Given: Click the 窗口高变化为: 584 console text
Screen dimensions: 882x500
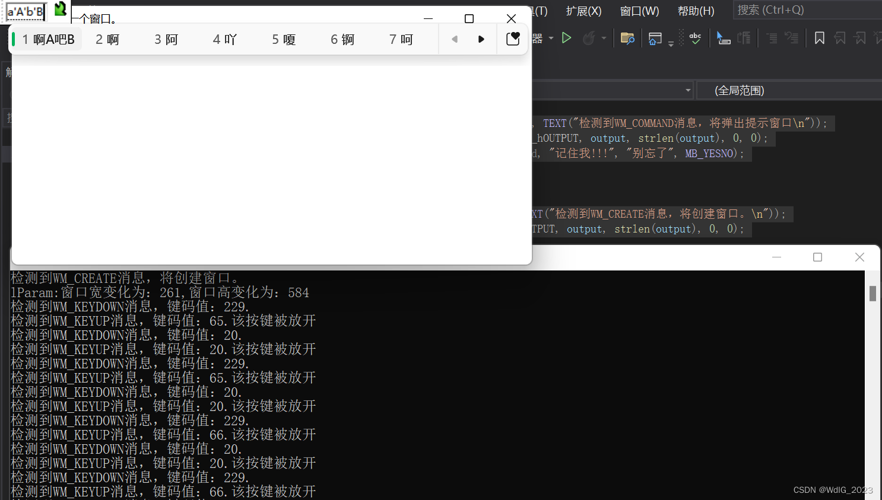Looking at the screenshot, I should coord(249,292).
